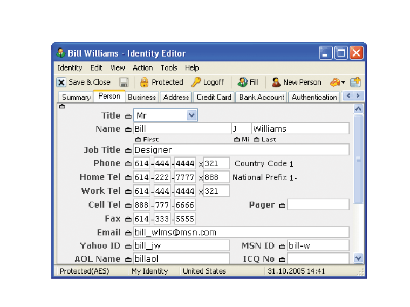Click the lock icon beside MSN ID
The height and width of the screenshot is (307, 410).
[x=282, y=246]
